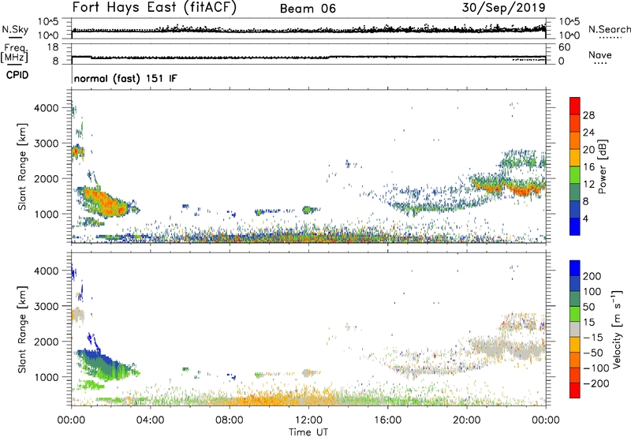
Task: Click the blue-green velocity patch near 02:00
Action: (x=106, y=364)
